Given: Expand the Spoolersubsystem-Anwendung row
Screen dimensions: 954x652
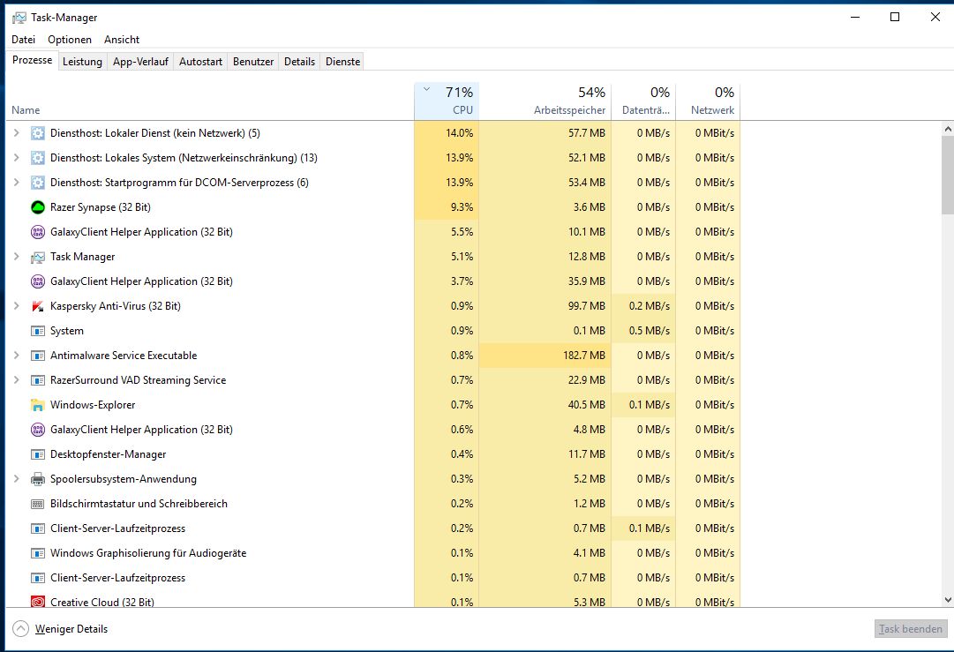Looking at the screenshot, I should coord(17,479).
